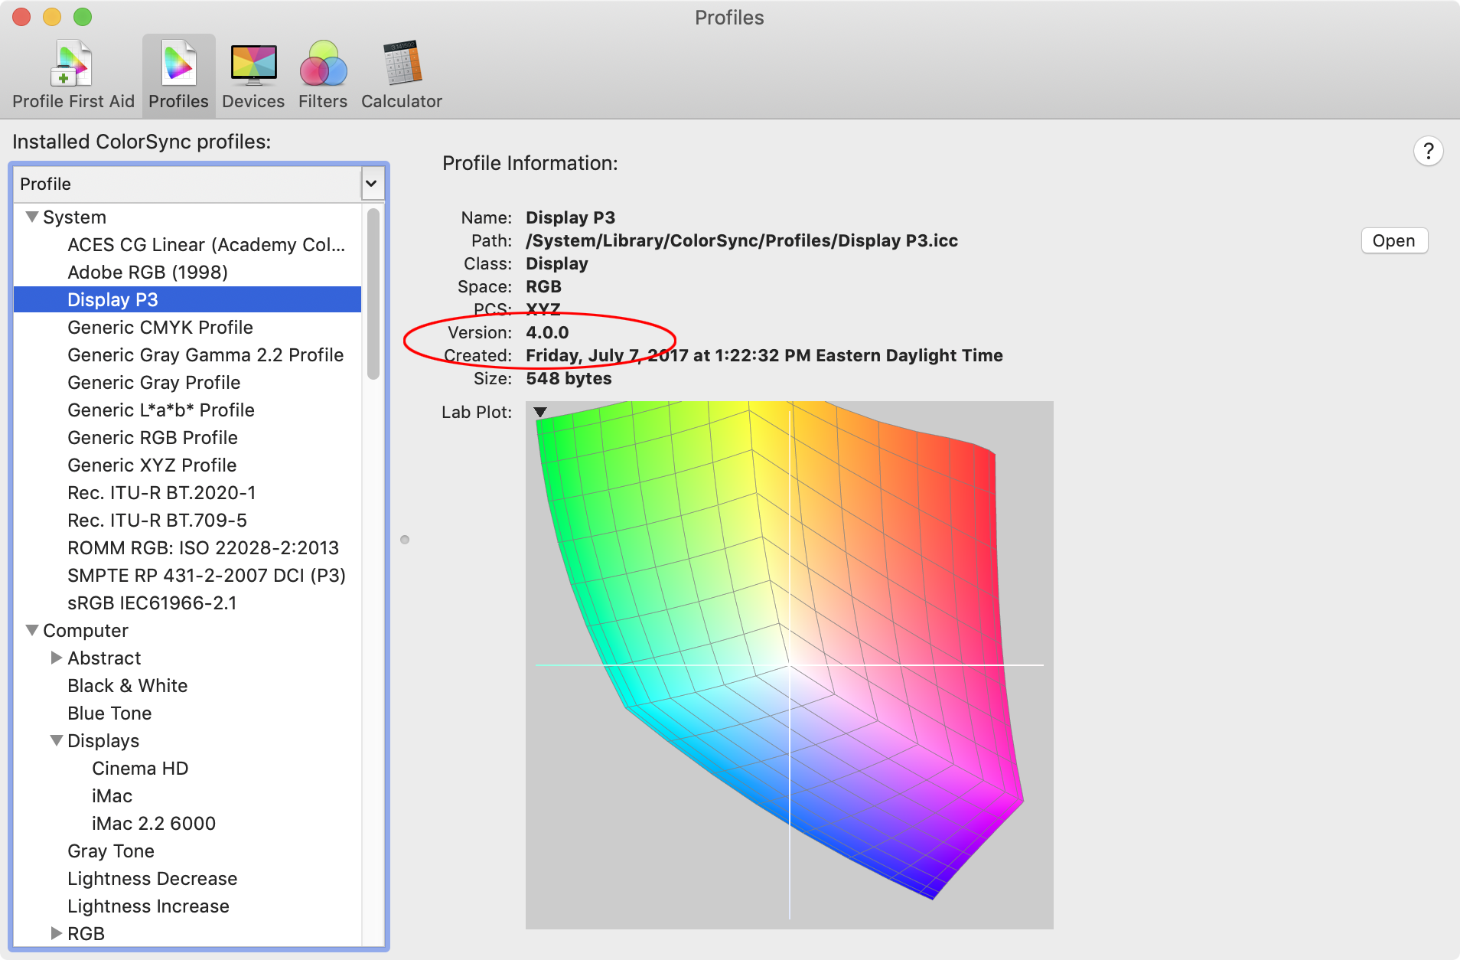Collapse the System profiles group
This screenshot has height=960, width=1460.
coord(31,217)
